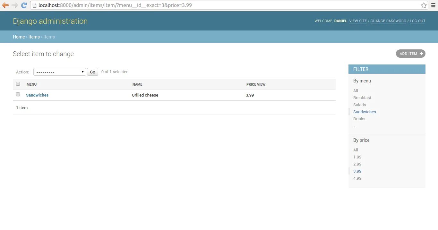Viewport: 438px width, 230px height.
Task: Filter by price 4.99
Action: coord(357,178)
